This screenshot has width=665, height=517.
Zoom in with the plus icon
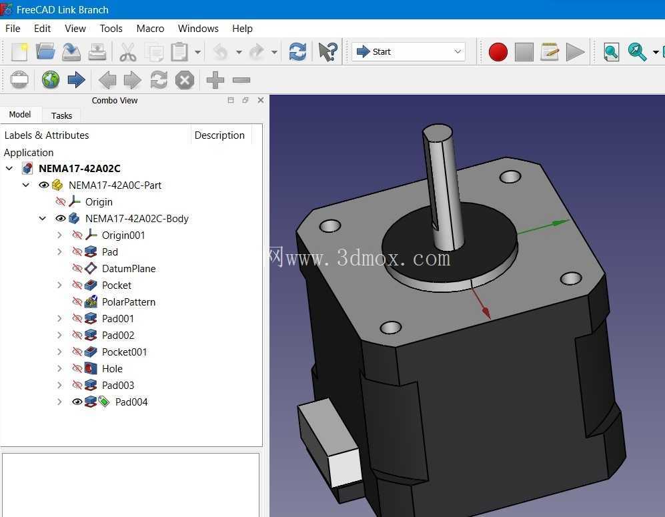pyautogui.click(x=215, y=80)
